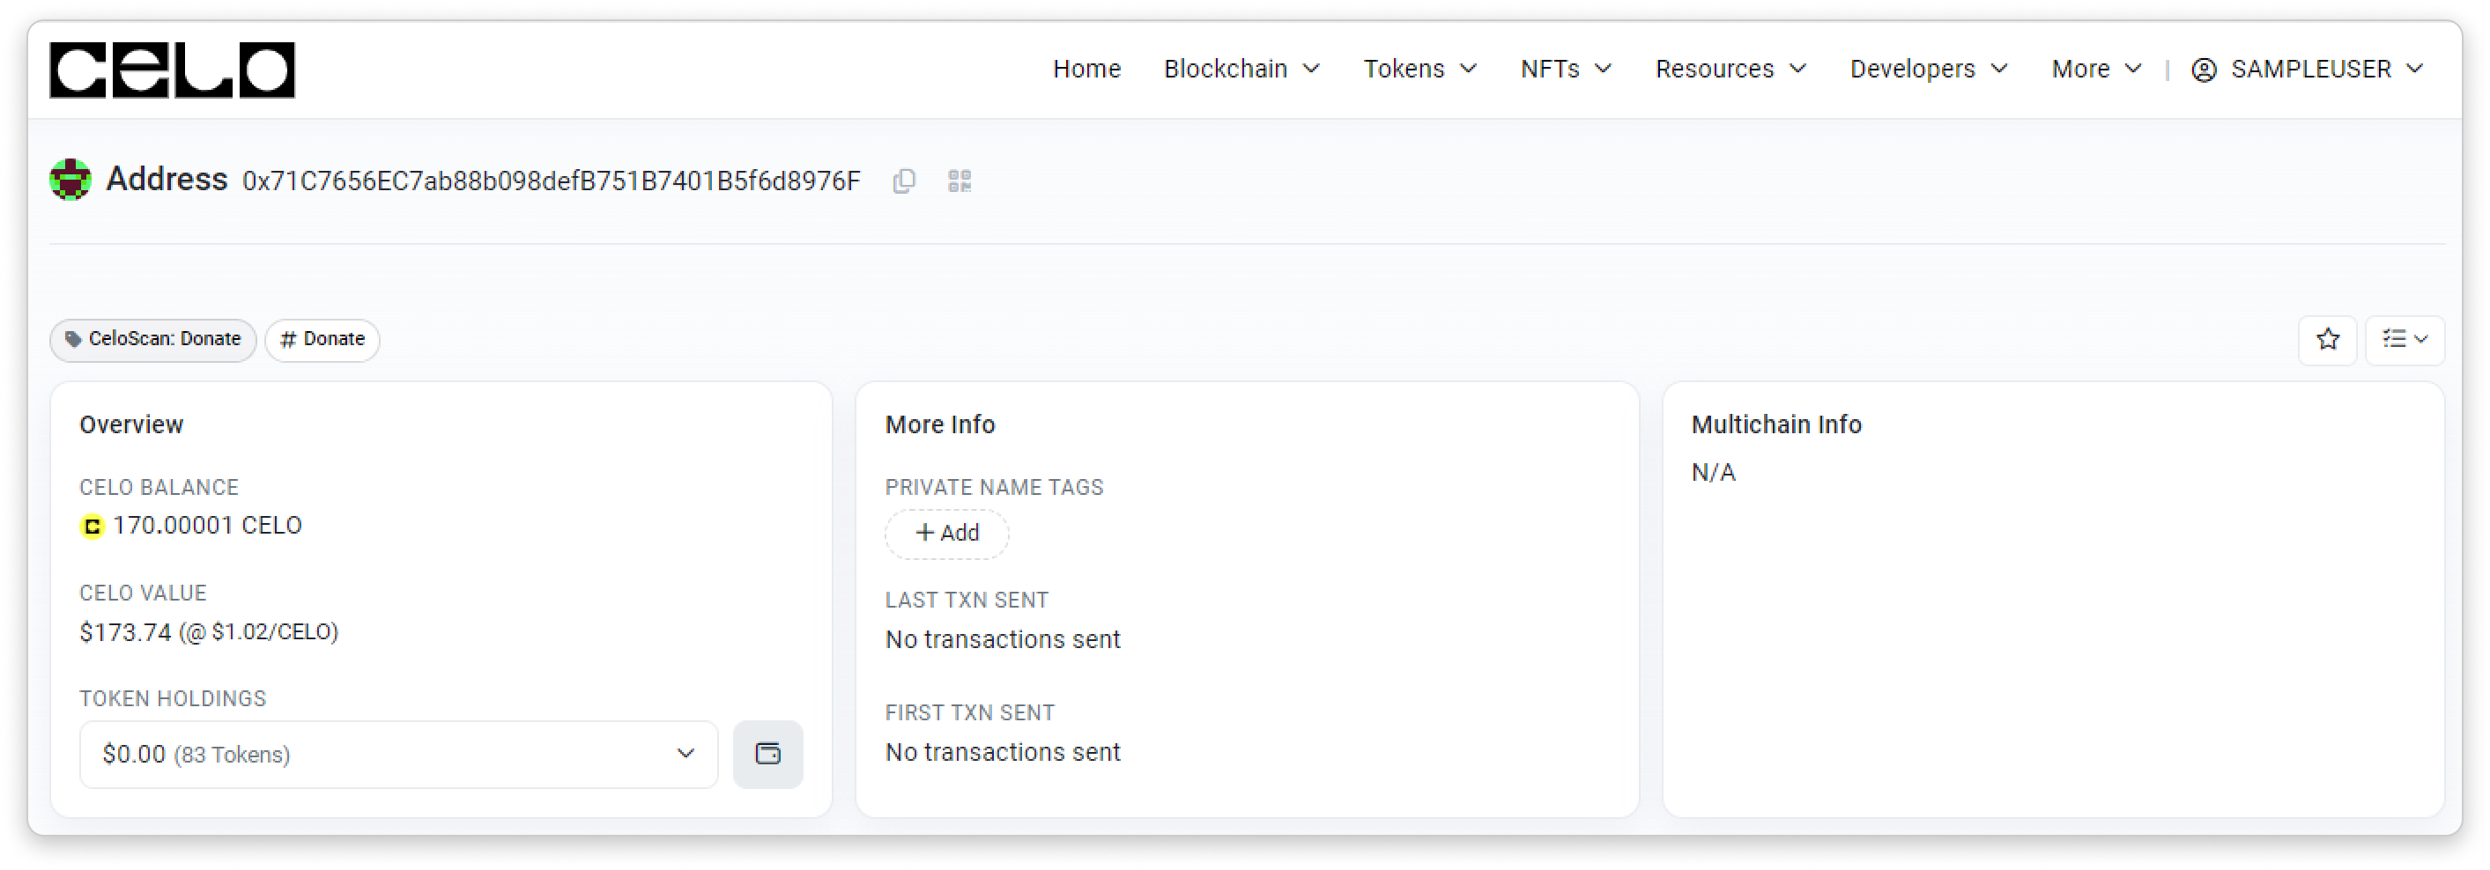Open the More menu

point(2095,70)
